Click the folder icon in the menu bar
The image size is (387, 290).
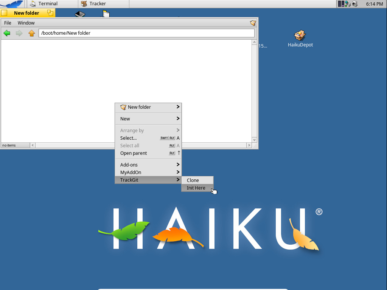253,23
